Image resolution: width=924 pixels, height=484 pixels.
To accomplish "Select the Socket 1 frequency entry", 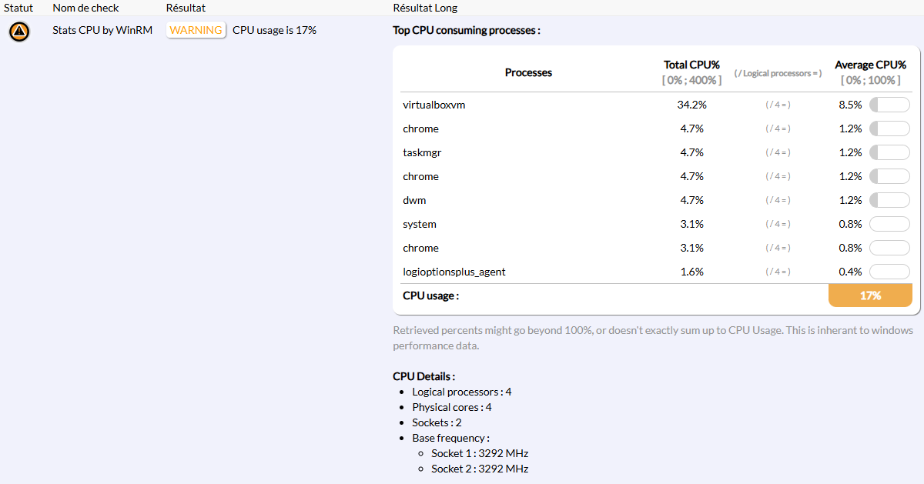I will pyautogui.click(x=480, y=453).
